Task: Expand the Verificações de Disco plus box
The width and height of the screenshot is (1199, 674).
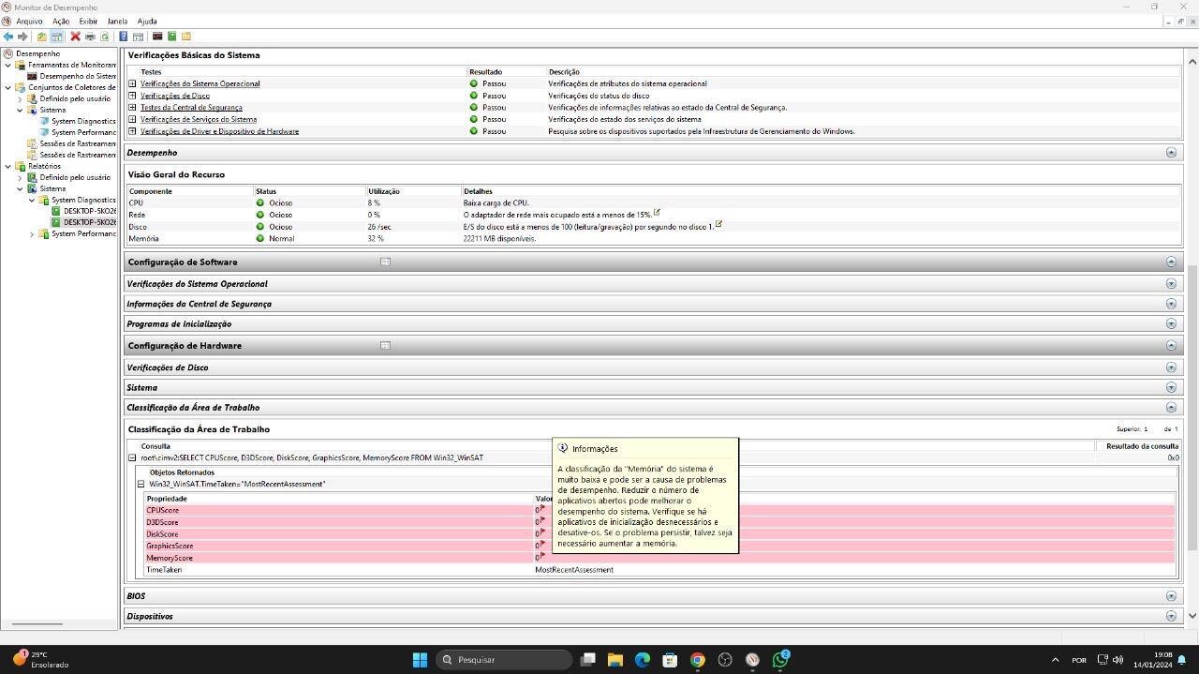Action: pyautogui.click(x=132, y=96)
